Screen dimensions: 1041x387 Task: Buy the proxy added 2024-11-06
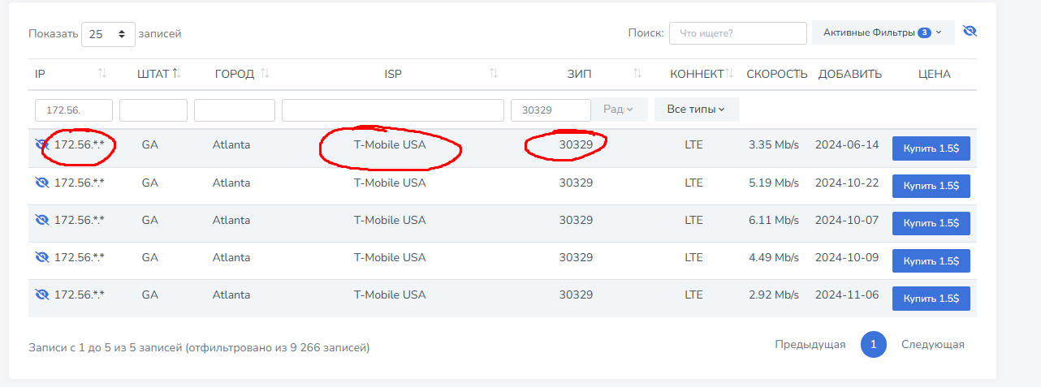[x=931, y=298]
